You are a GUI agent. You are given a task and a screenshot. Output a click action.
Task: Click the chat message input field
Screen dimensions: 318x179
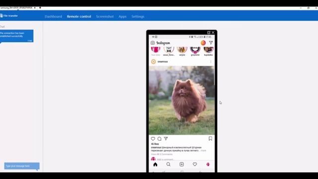[x=22, y=166]
